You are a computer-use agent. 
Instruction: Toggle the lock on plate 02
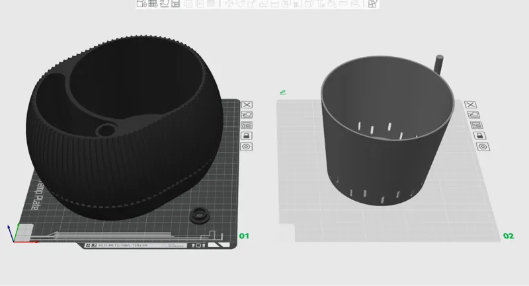click(x=480, y=136)
